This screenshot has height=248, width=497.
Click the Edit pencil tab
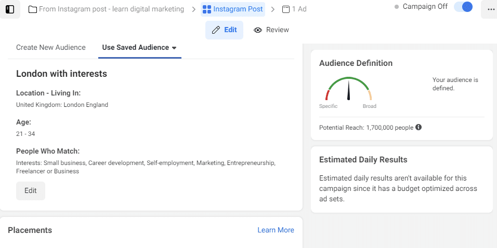pyautogui.click(x=225, y=30)
